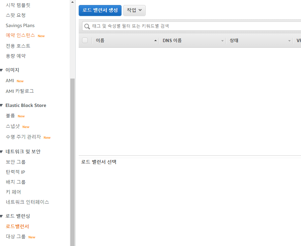Viewport: 301px width, 246px height.
Task: Open AMI 카탈로그 page
Action: coord(20,91)
